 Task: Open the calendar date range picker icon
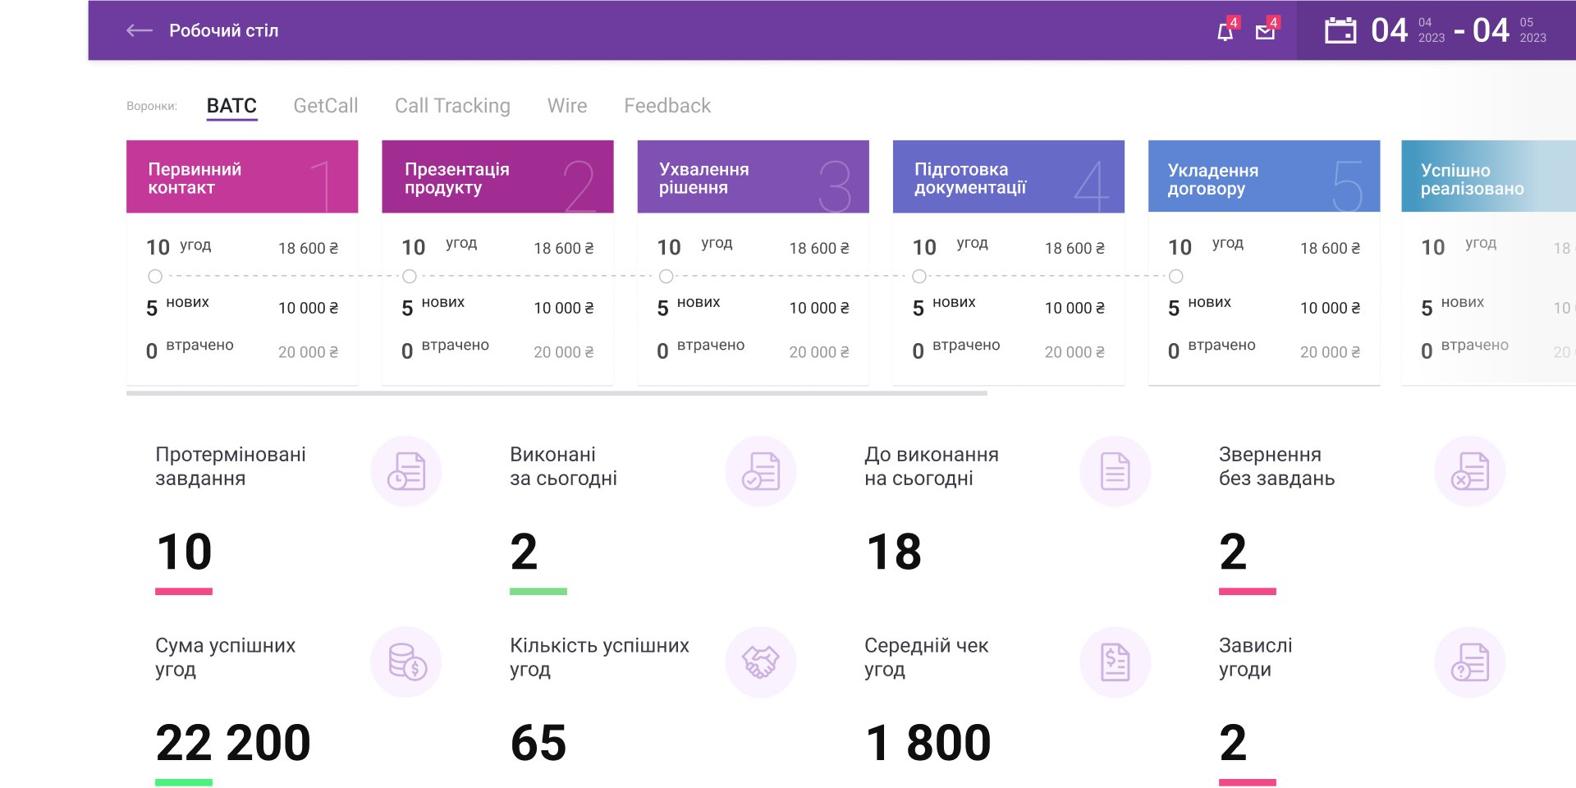click(1340, 31)
